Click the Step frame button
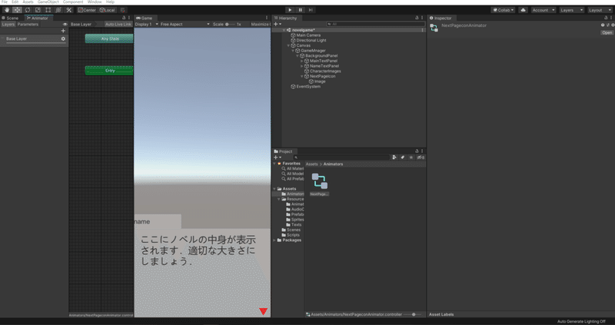The image size is (615, 325). pos(311,10)
